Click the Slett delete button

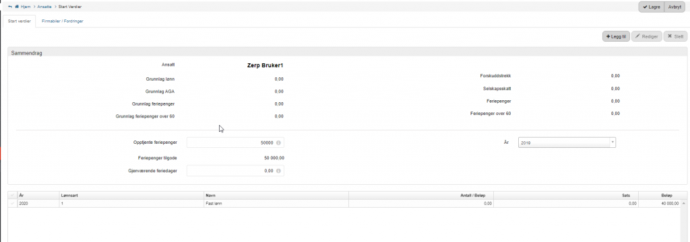tap(675, 36)
